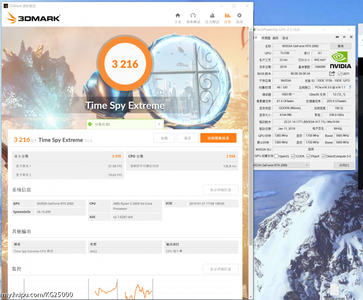Screen dimensions: 363x300
Task: Click the orange 比较联机结果 button
Action: click(x=218, y=138)
